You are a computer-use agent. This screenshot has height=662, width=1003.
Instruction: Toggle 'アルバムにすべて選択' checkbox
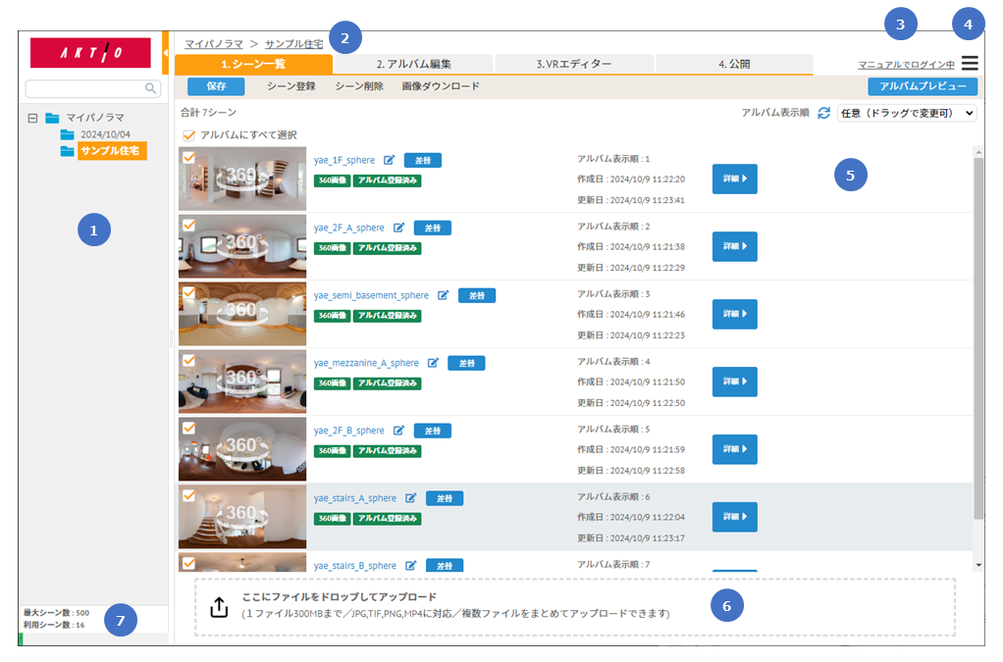tap(188, 135)
